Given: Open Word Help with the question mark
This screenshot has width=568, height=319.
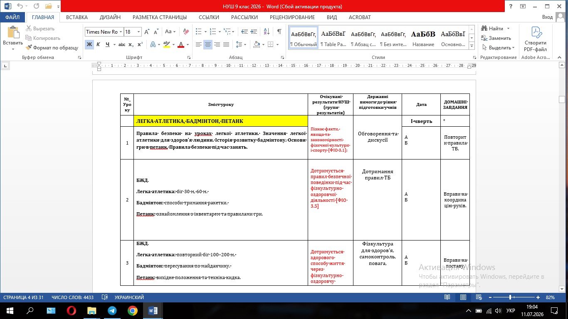Looking at the screenshot, I should click(510, 6).
